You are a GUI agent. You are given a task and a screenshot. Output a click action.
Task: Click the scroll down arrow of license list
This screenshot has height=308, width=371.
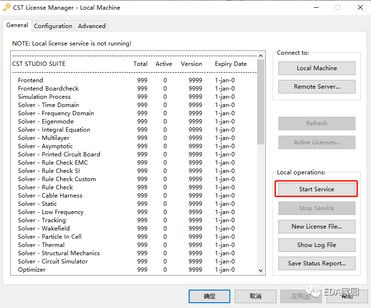pos(260,271)
